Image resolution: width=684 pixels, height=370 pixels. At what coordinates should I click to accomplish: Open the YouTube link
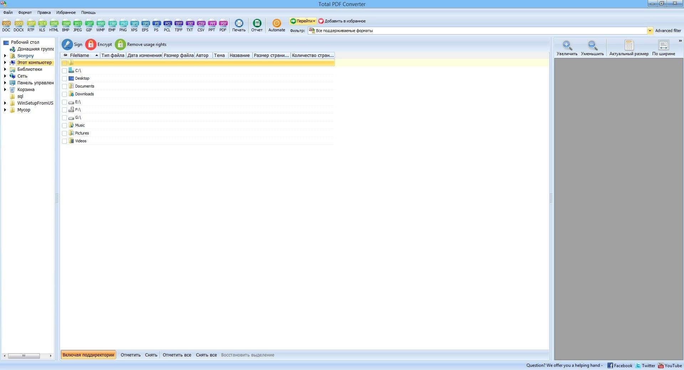coord(670,365)
